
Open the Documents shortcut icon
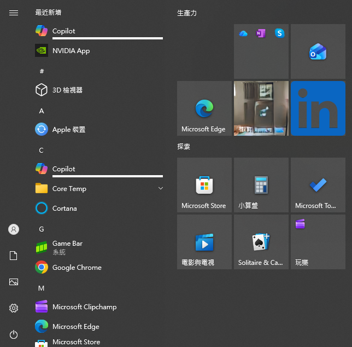(x=14, y=256)
